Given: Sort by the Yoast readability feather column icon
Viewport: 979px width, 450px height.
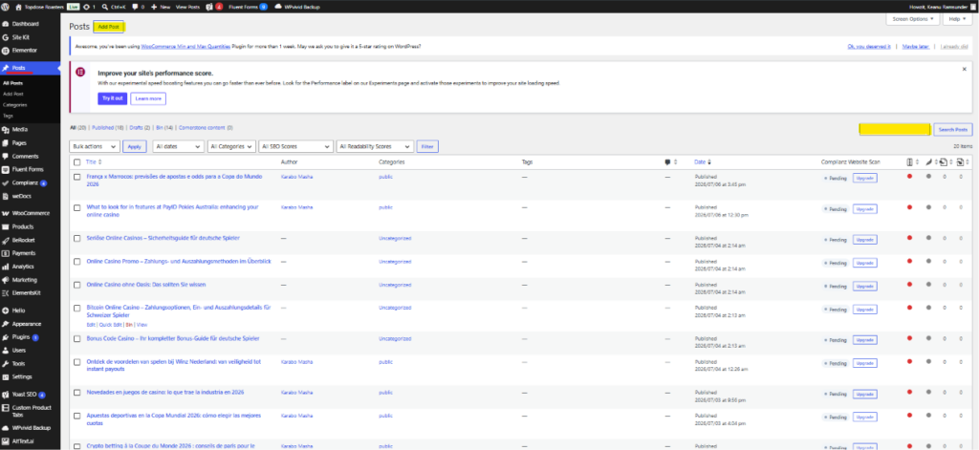Looking at the screenshot, I should [x=927, y=162].
